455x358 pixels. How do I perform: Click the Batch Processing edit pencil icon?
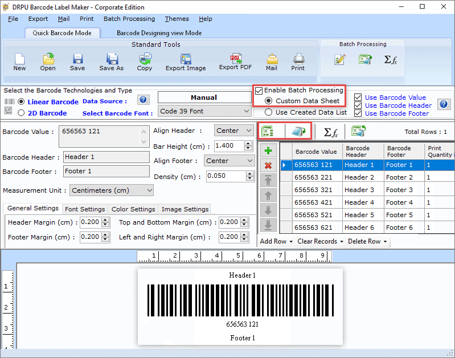[339, 59]
